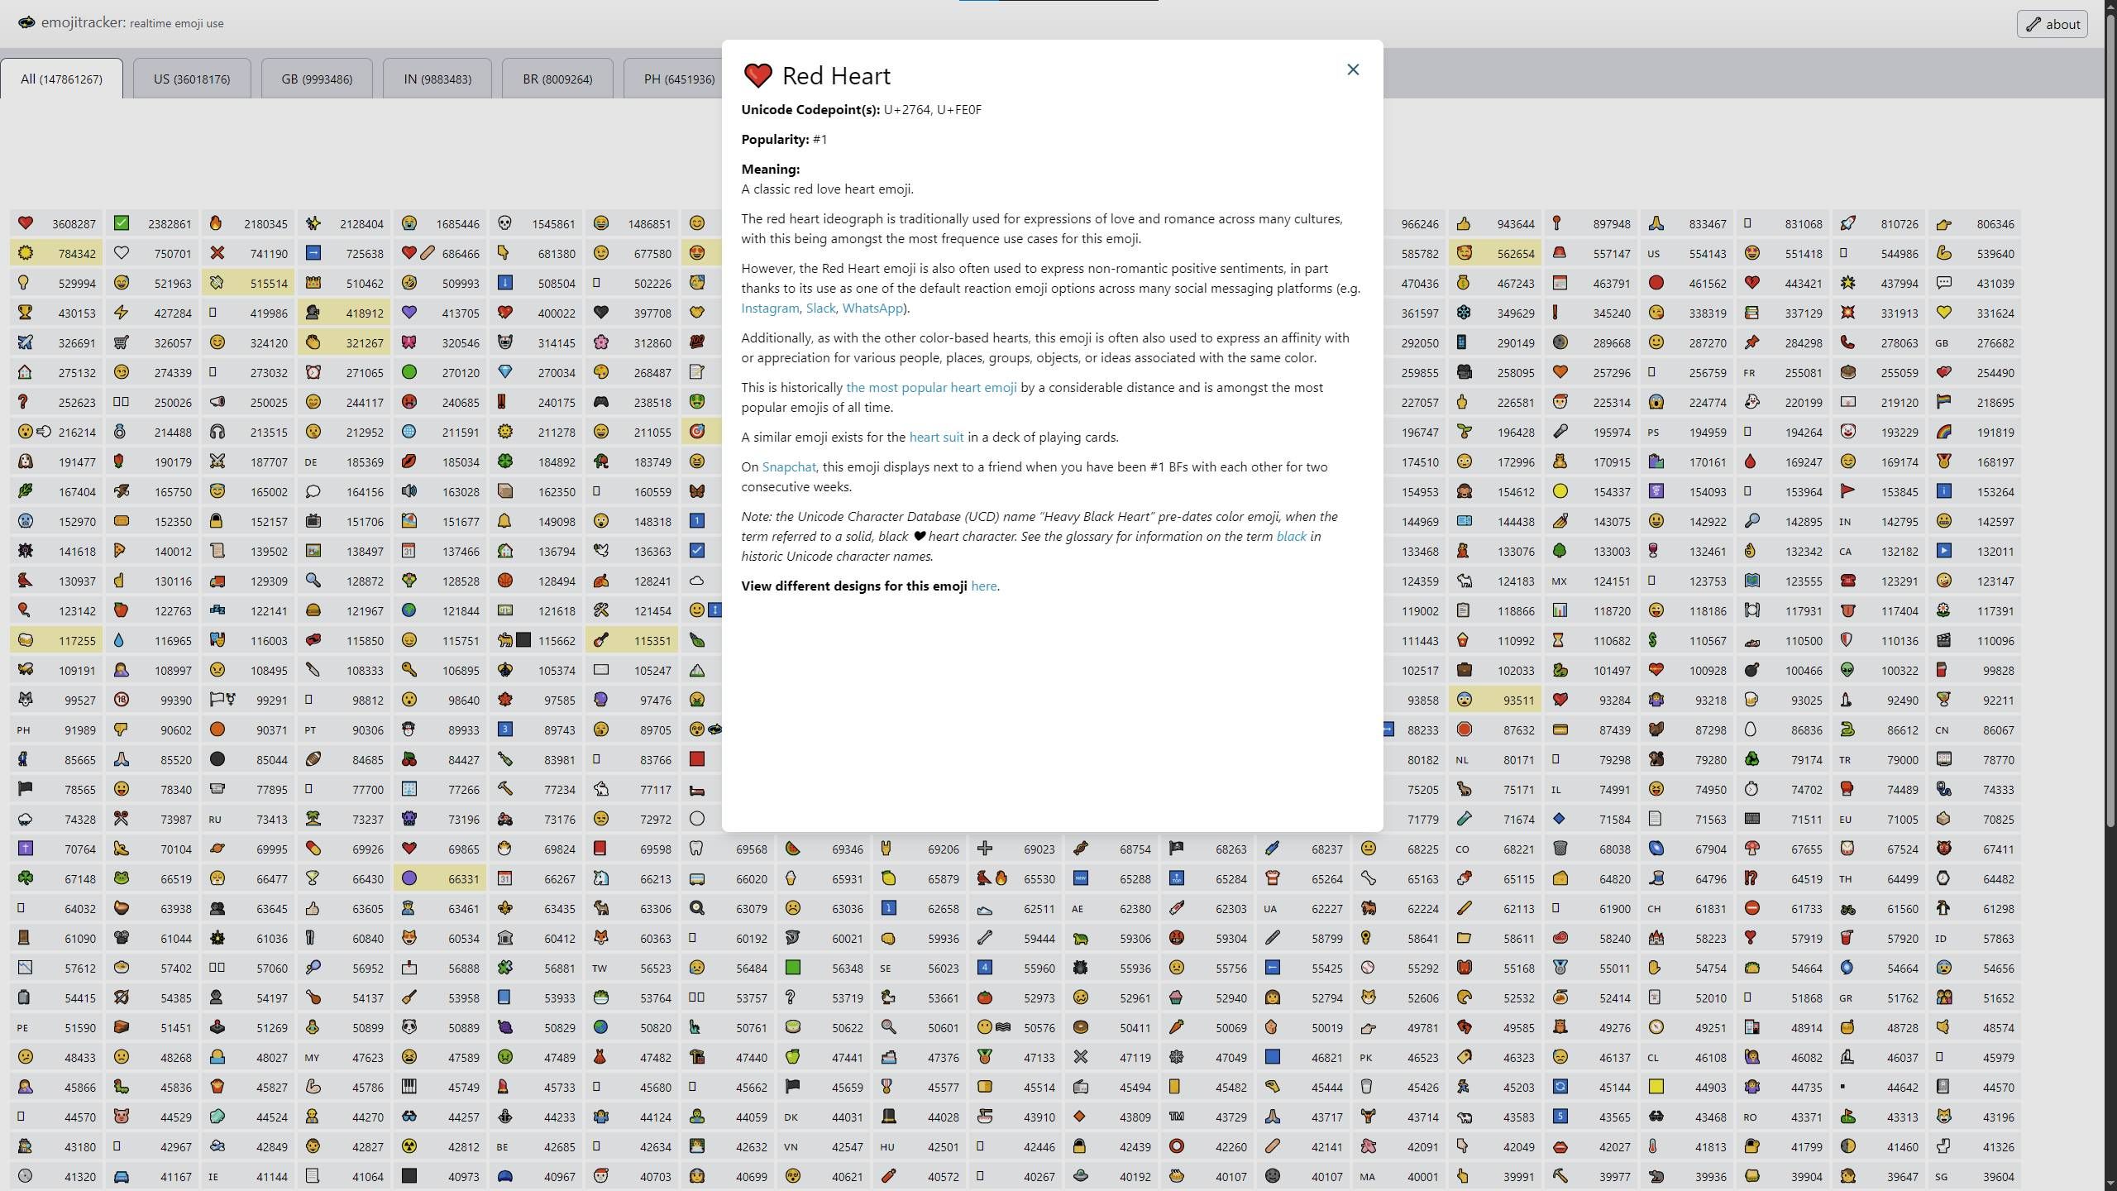Click the about button
The image size is (2117, 1191).
[2052, 24]
